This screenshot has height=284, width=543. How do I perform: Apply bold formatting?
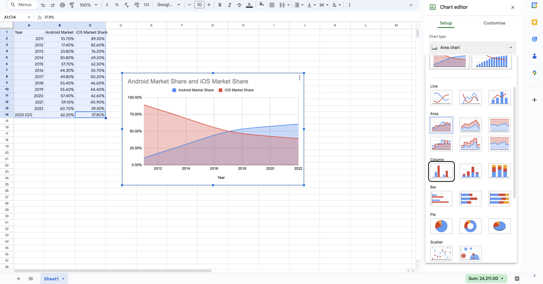[220, 5]
